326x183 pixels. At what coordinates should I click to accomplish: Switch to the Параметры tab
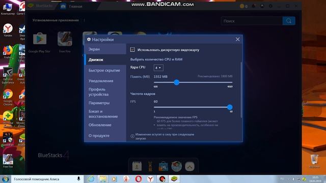coord(105,103)
